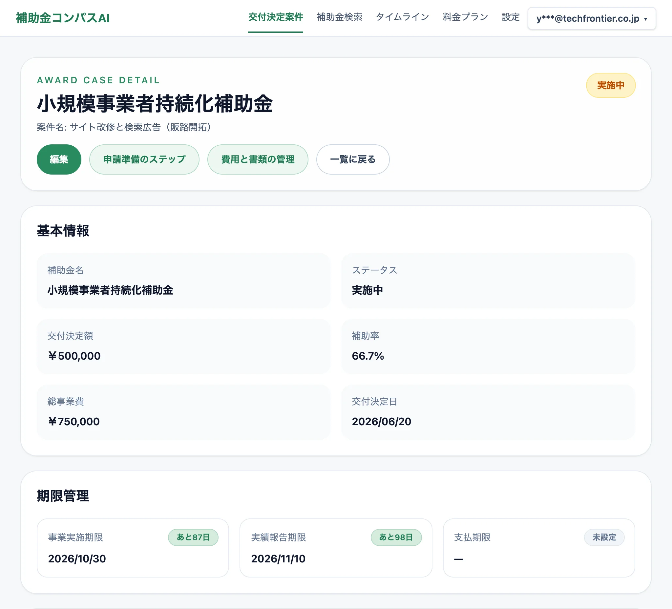Click the 未設定 badge on 支払期限
The height and width of the screenshot is (609, 672).
tap(604, 537)
